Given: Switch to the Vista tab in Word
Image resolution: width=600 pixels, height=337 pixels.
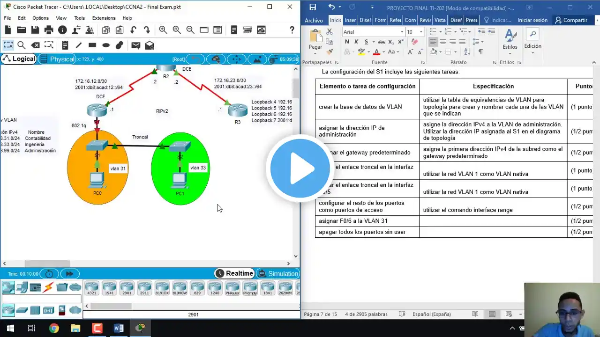Looking at the screenshot, I should [440, 20].
